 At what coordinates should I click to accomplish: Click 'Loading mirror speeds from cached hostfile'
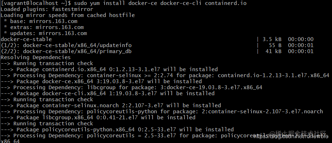67,15
